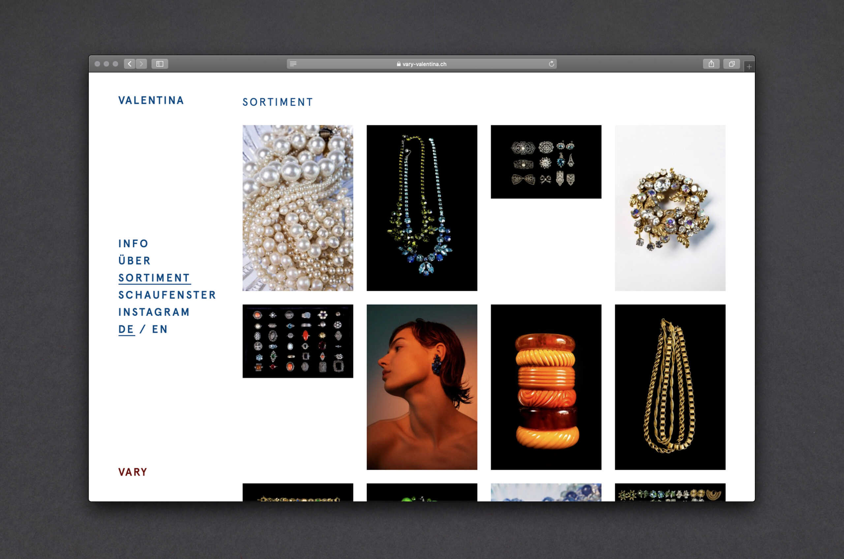The image size is (844, 559).
Task: Show all tabs with the tab overview icon
Action: [x=731, y=64]
